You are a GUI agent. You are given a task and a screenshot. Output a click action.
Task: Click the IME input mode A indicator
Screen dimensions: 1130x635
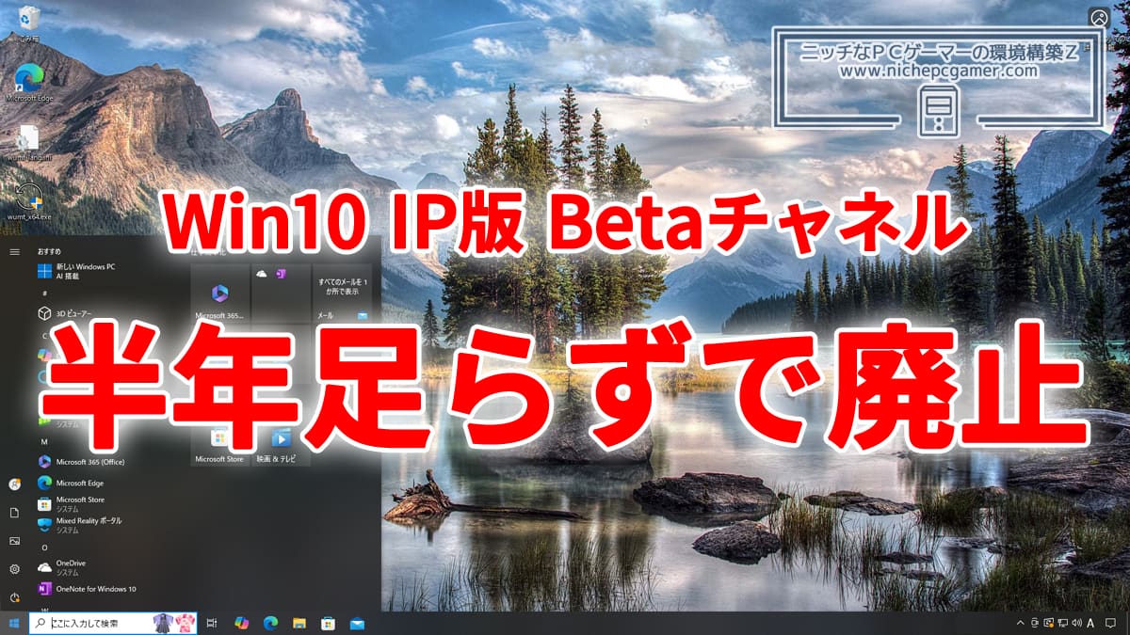(1090, 624)
